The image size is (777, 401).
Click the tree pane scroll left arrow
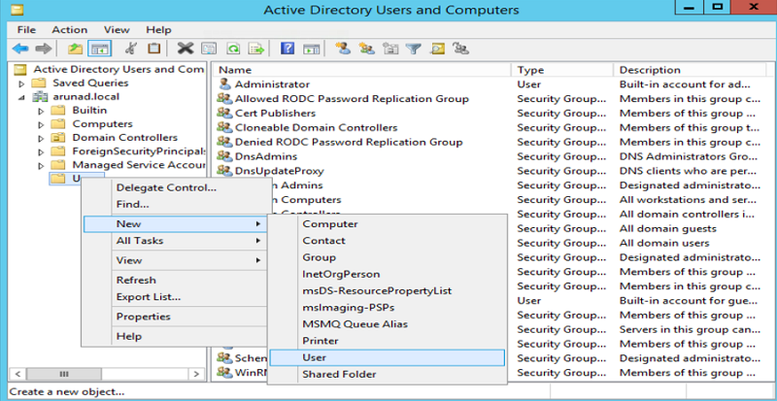pos(17,374)
